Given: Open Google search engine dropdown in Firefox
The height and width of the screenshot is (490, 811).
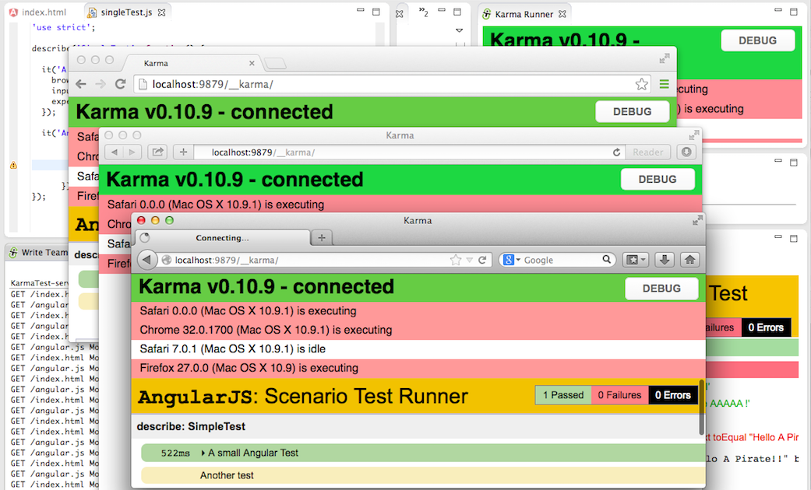Looking at the screenshot, I should (512, 260).
